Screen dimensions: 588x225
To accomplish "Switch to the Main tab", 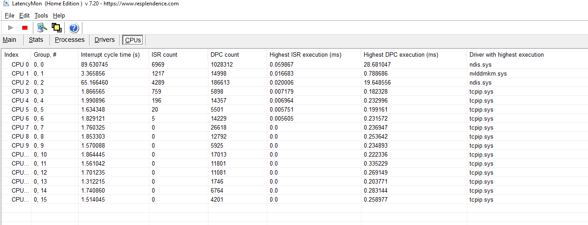I will pyautogui.click(x=9, y=40).
